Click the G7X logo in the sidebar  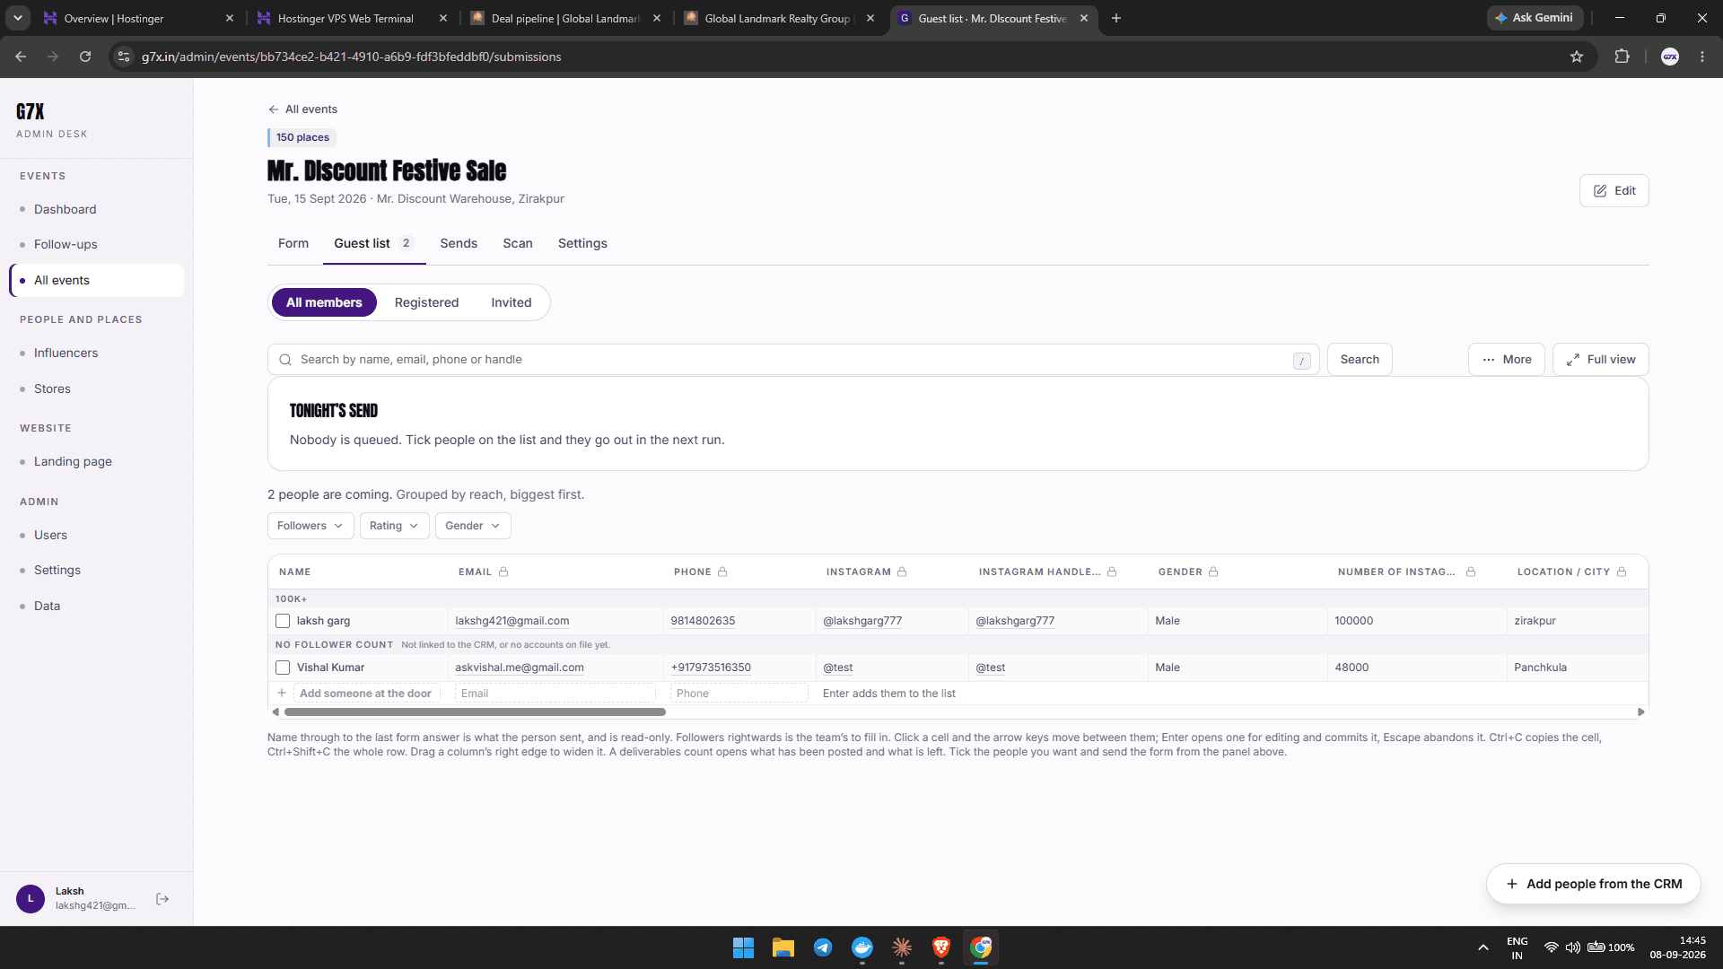point(30,111)
